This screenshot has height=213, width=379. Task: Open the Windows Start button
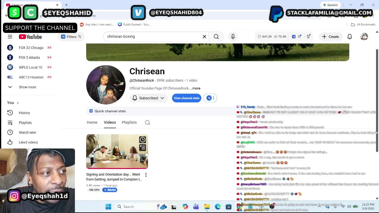[x=108, y=206]
